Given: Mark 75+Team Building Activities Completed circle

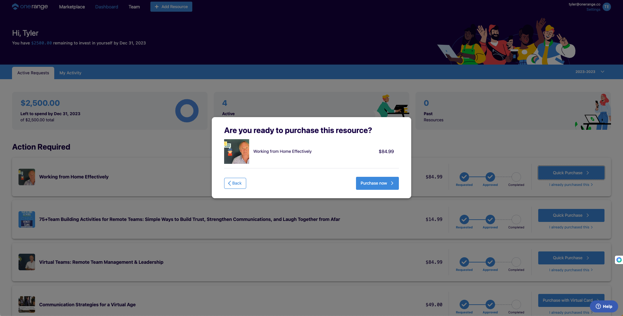Looking at the screenshot, I should (516, 219).
